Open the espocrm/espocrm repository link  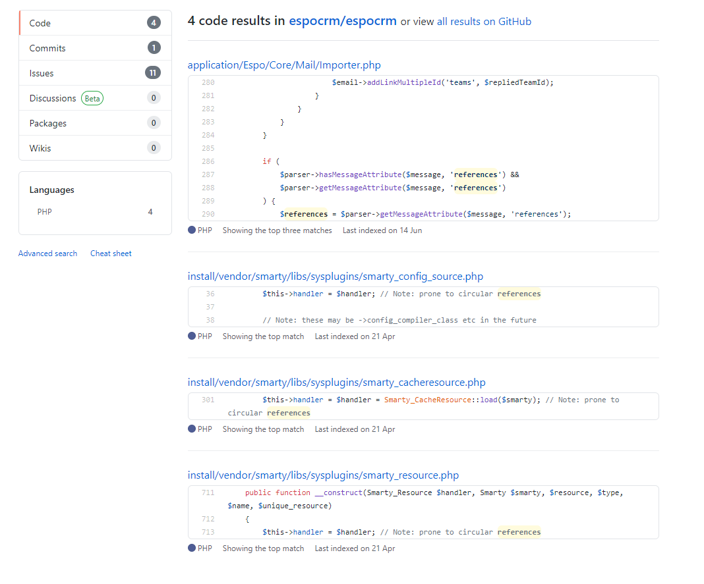tap(343, 21)
